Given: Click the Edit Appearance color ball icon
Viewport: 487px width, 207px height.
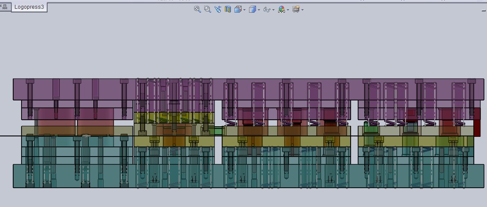Looking at the screenshot, I should 282,10.
